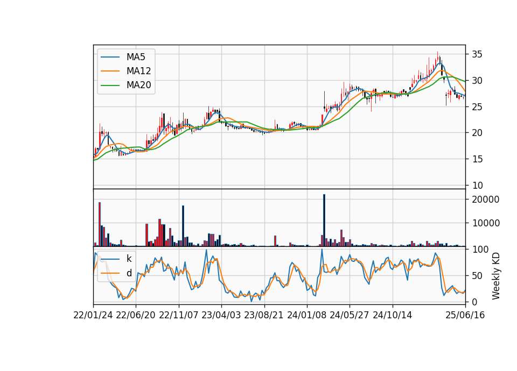Click the 22/01/24 date label
Viewport: 517px width, 371px height.
(x=93, y=315)
